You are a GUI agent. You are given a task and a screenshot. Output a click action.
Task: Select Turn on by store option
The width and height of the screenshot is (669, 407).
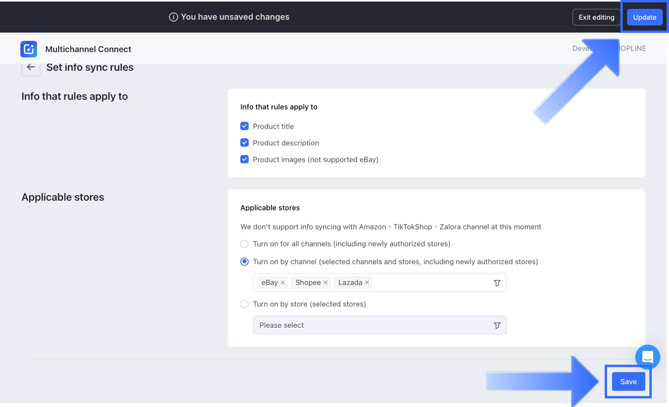click(x=244, y=304)
